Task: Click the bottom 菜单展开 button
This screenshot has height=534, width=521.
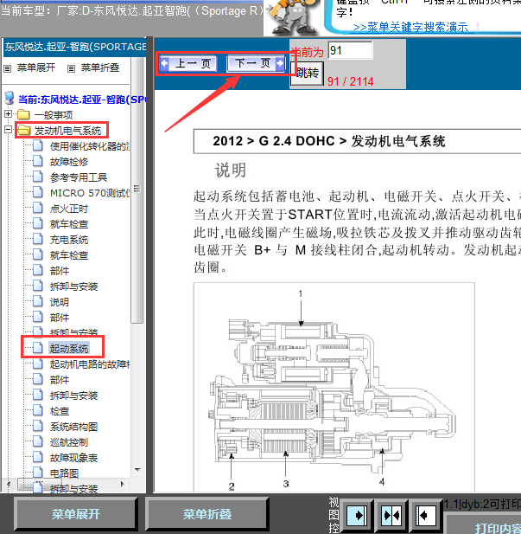Action: click(76, 514)
